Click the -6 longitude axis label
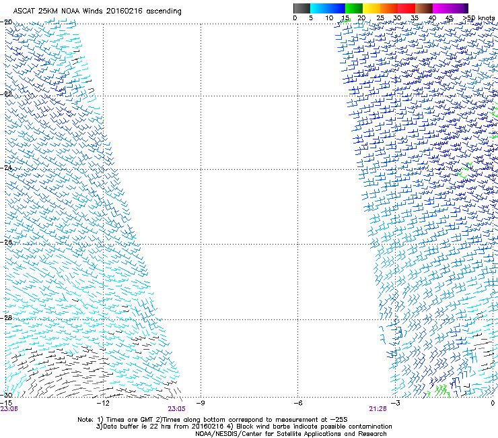The width and height of the screenshot is (498, 438). coord(297,403)
